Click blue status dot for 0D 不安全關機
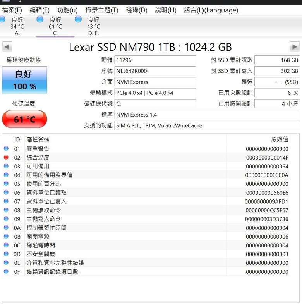This screenshot has width=302, height=304. (x=6, y=254)
